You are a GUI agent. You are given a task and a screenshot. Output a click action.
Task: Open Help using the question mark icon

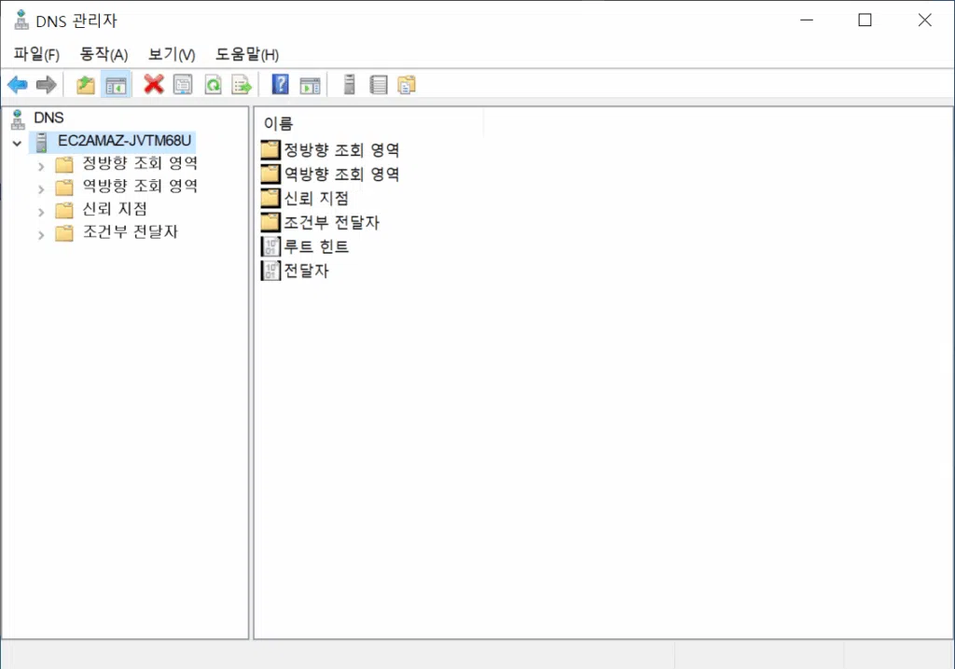pos(278,84)
